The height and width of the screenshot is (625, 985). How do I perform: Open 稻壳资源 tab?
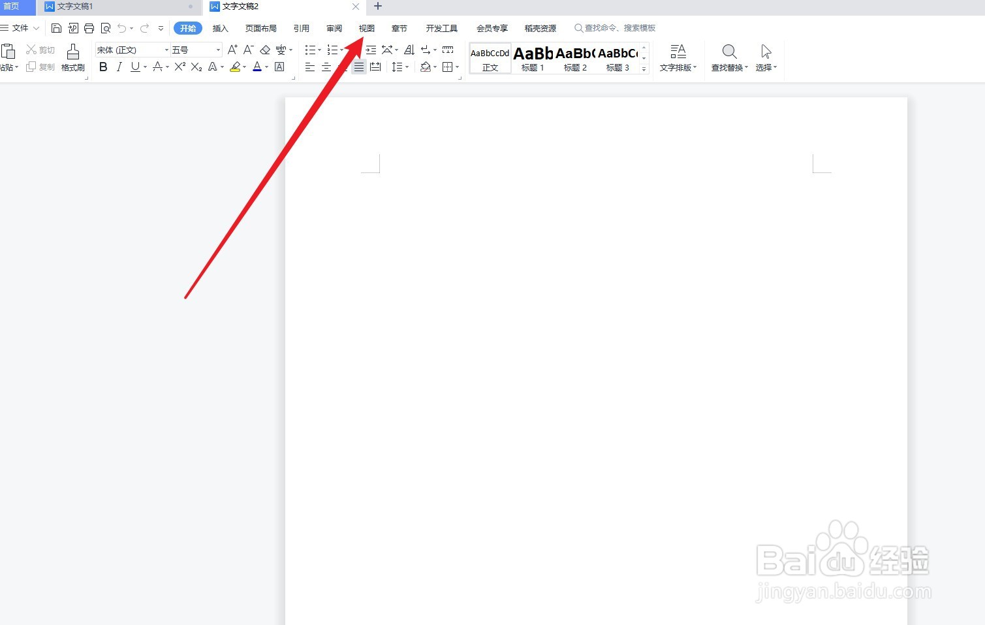pyautogui.click(x=540, y=28)
